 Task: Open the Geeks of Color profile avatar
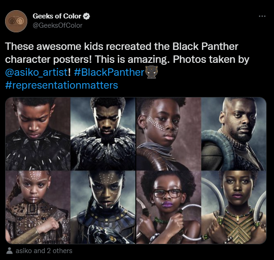pos(16,21)
